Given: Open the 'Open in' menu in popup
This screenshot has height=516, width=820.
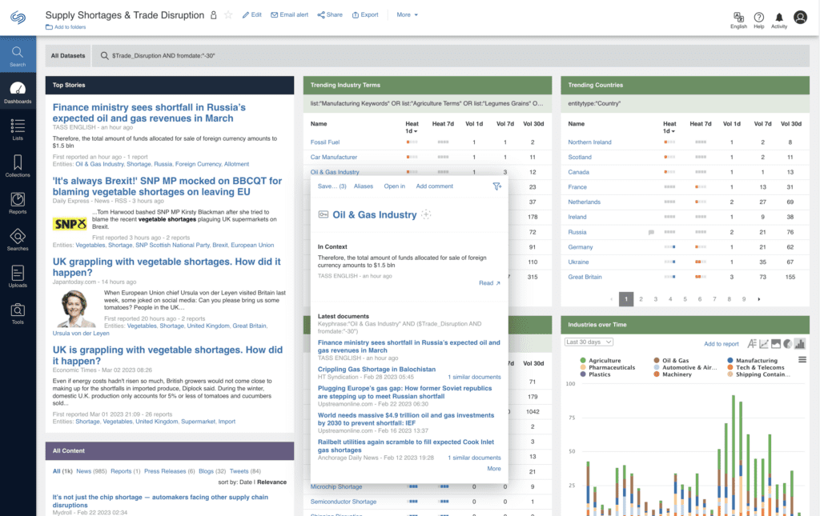Looking at the screenshot, I should (x=394, y=186).
